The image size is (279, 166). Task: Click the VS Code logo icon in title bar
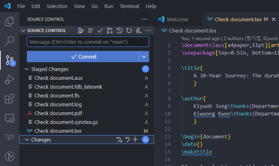click(x=7, y=6)
